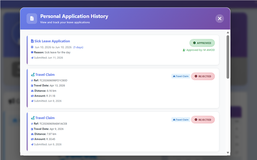Screen dimensions: 257x160
Task: Click car icon in Travel Claim tag of 8.16 km claim
Action: point(174,76)
